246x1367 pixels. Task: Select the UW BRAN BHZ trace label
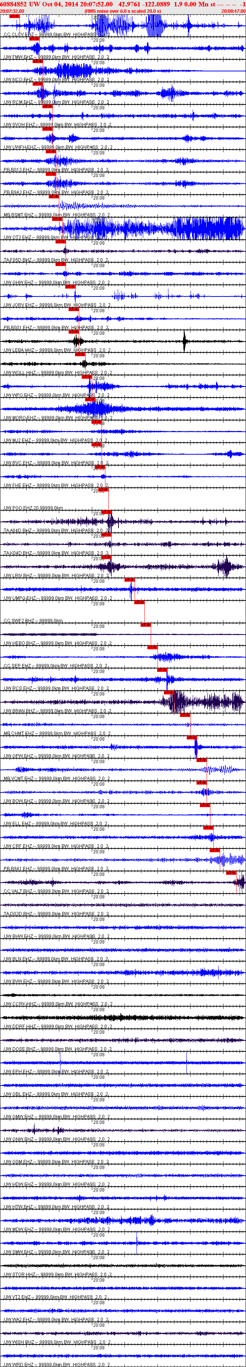pyautogui.click(x=58, y=711)
